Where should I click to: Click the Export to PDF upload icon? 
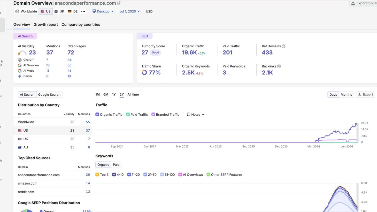pyautogui.click(x=353, y=3)
